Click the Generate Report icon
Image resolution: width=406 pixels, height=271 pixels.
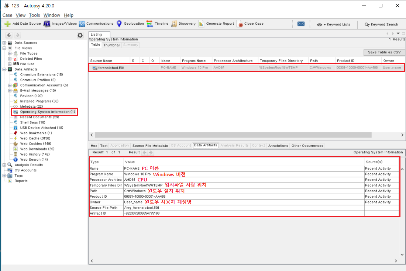202,24
